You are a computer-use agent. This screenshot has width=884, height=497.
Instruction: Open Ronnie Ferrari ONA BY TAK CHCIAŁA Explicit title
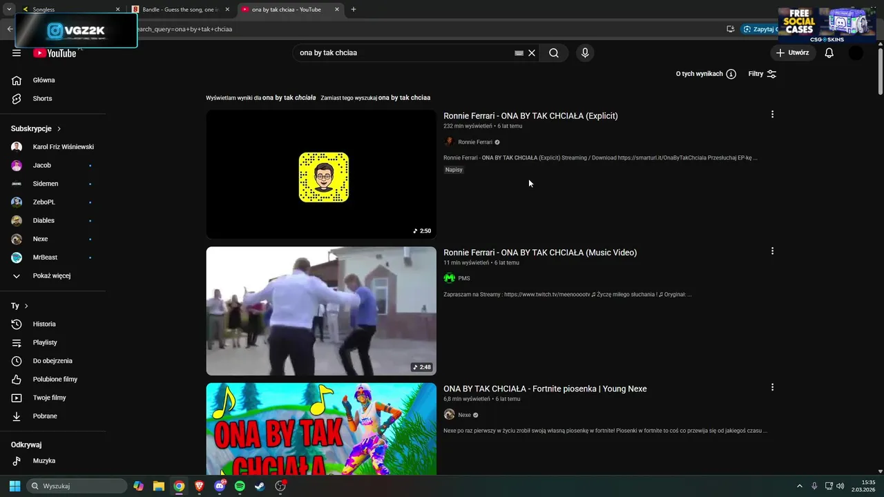point(530,116)
